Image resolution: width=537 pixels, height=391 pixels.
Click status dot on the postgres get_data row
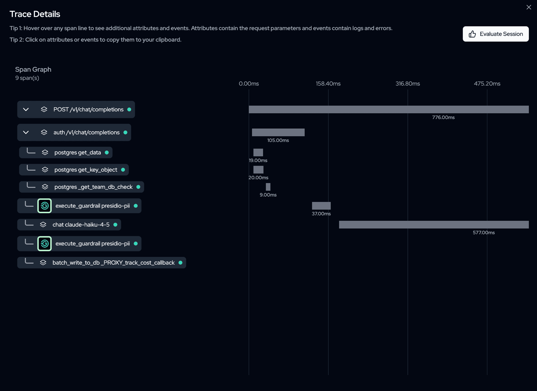(107, 153)
